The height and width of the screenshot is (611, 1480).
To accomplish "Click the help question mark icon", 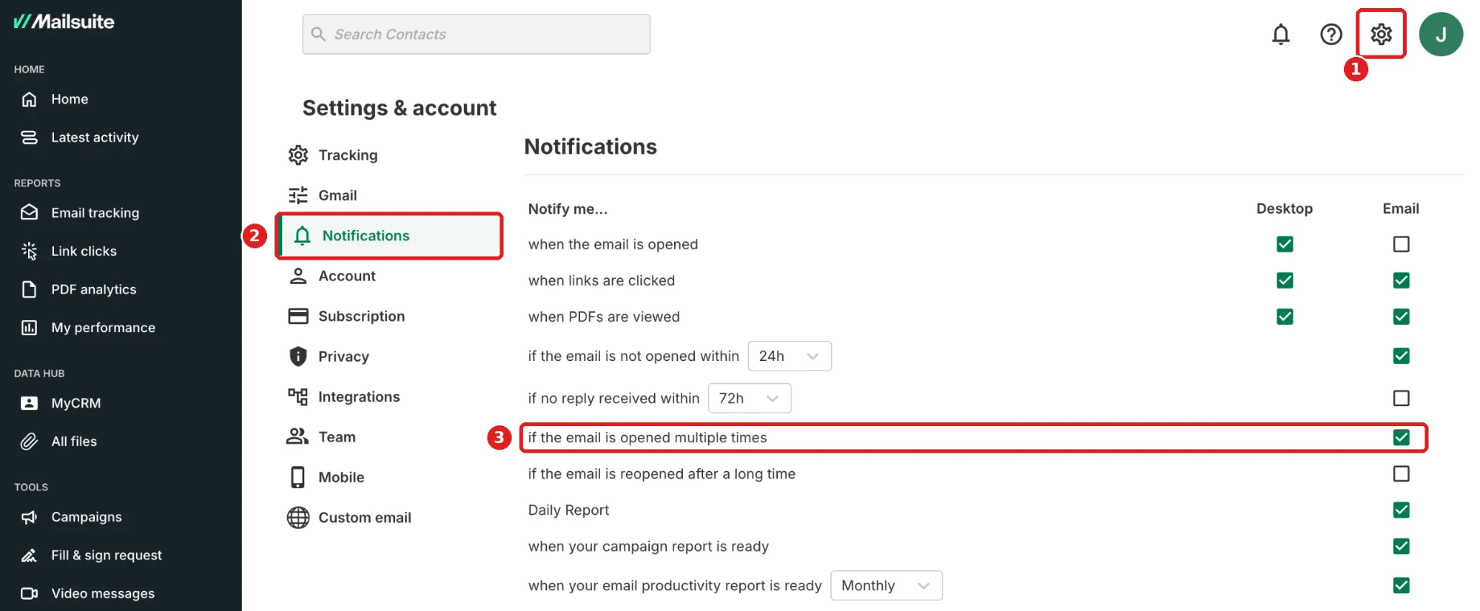I will pos(1331,34).
